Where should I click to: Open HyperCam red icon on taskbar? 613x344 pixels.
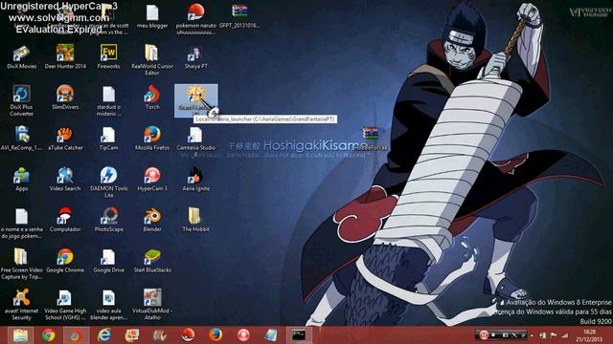(x=243, y=335)
